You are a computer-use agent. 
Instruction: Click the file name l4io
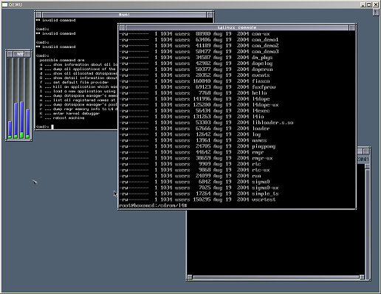pyautogui.click(x=258, y=117)
